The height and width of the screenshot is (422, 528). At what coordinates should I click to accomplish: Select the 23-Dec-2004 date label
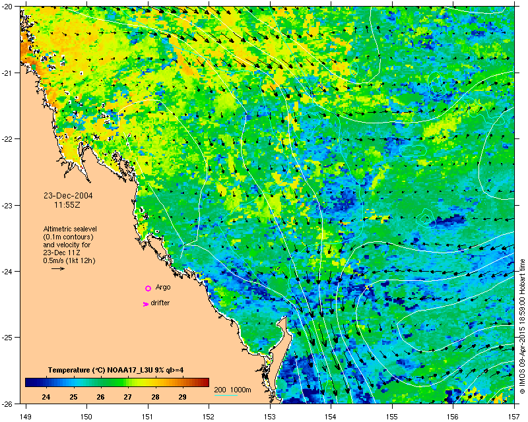(x=68, y=196)
